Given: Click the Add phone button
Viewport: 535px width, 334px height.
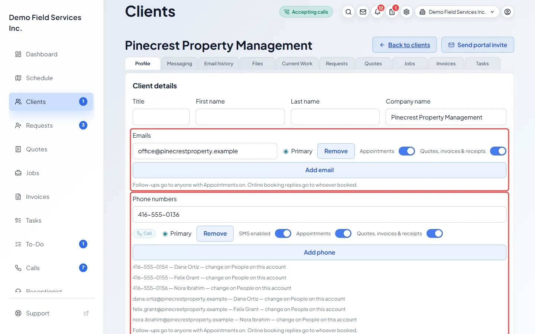Looking at the screenshot, I should [x=320, y=252].
